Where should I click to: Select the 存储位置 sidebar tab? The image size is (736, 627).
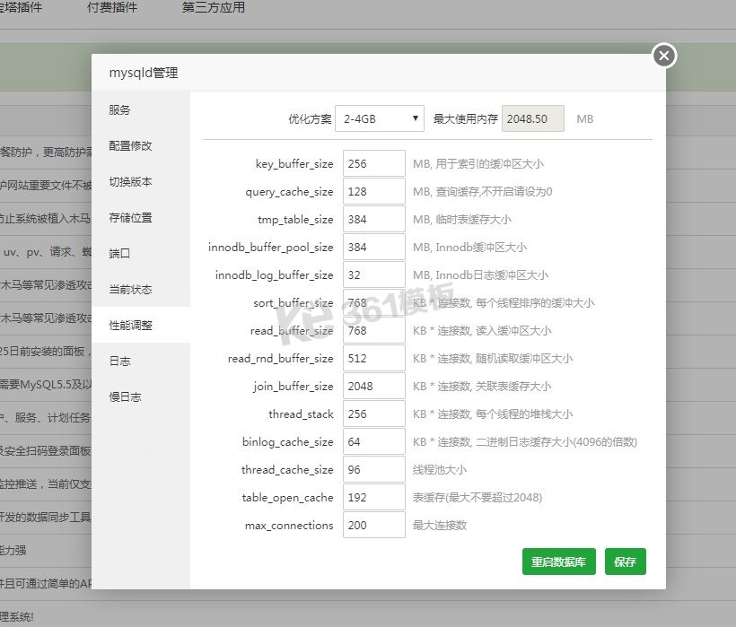pyautogui.click(x=141, y=218)
